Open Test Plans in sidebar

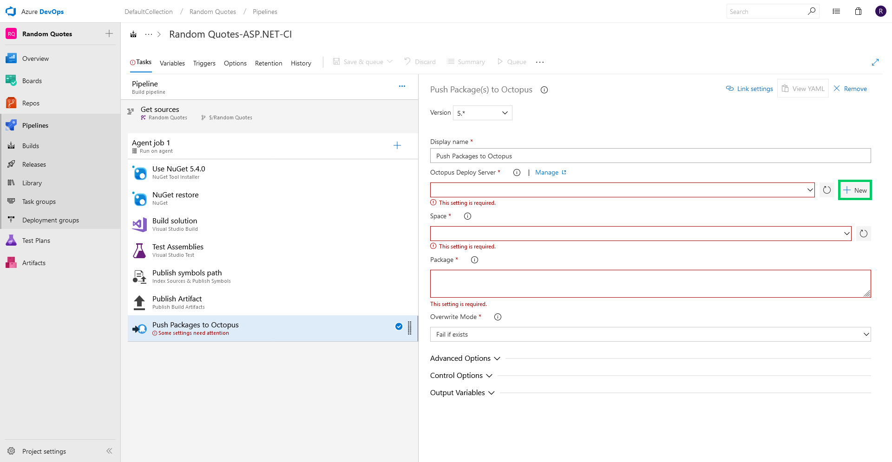pos(36,241)
